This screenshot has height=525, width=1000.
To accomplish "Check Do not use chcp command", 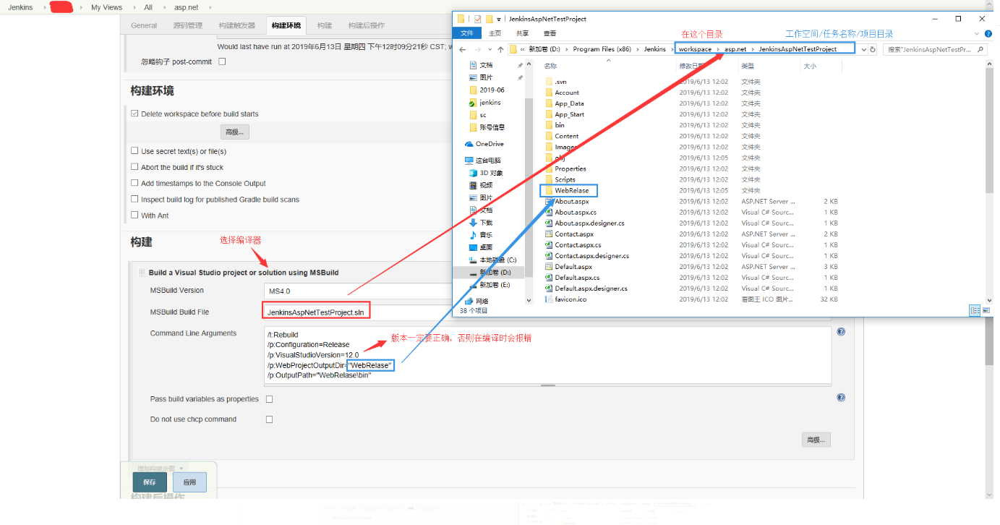I will click(x=270, y=419).
